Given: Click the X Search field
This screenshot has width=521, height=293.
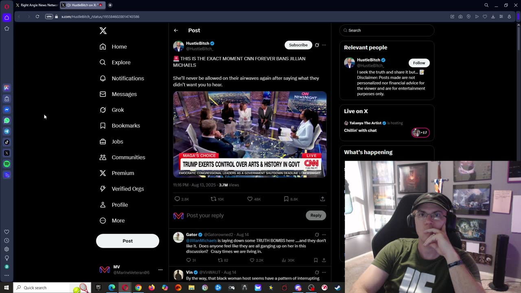Looking at the screenshot, I should click(387, 31).
